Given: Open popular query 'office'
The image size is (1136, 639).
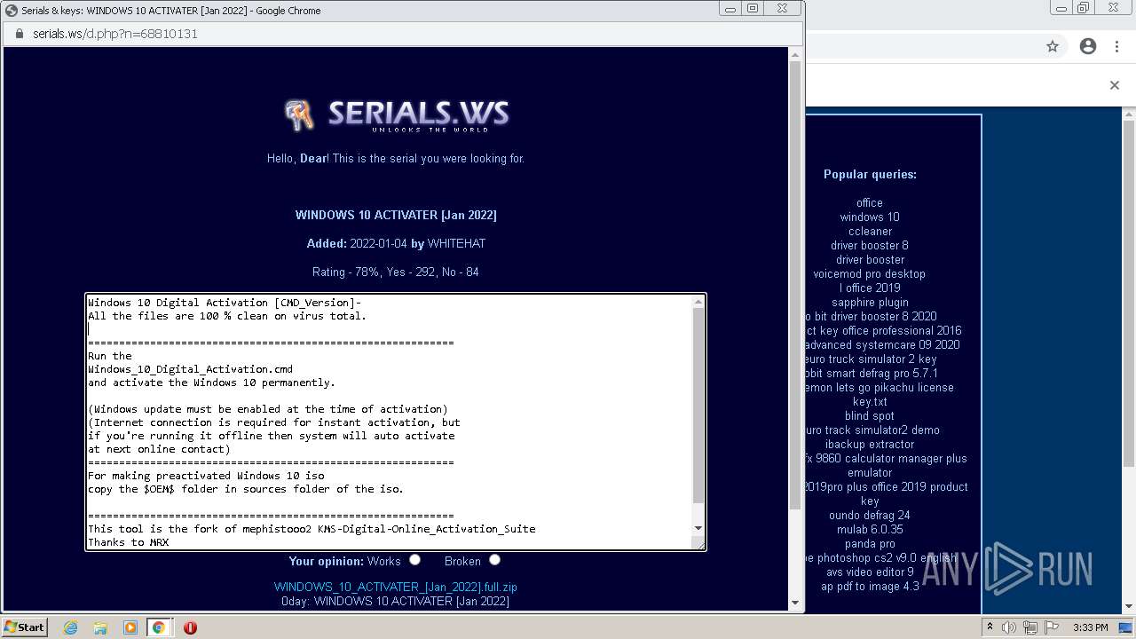Looking at the screenshot, I should tap(870, 202).
